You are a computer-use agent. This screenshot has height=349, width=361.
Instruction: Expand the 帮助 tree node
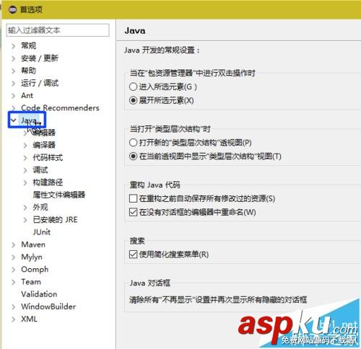(14, 71)
